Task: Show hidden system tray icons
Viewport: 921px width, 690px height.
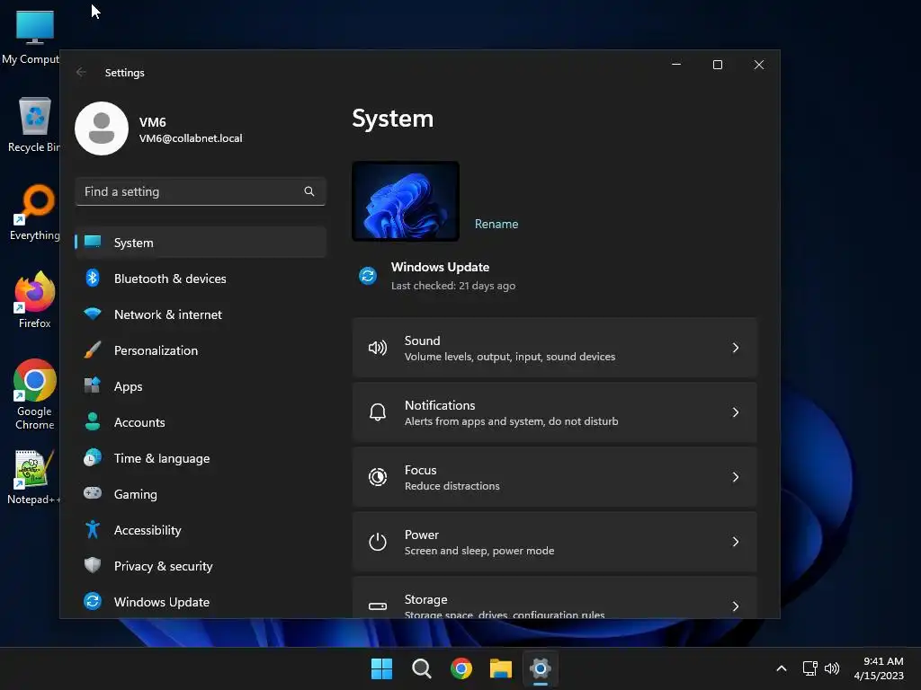Action: pyautogui.click(x=782, y=668)
